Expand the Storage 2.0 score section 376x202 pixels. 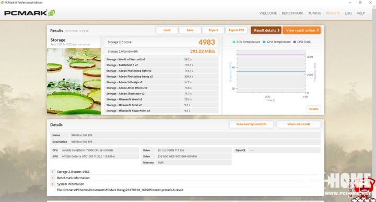click(x=53, y=172)
